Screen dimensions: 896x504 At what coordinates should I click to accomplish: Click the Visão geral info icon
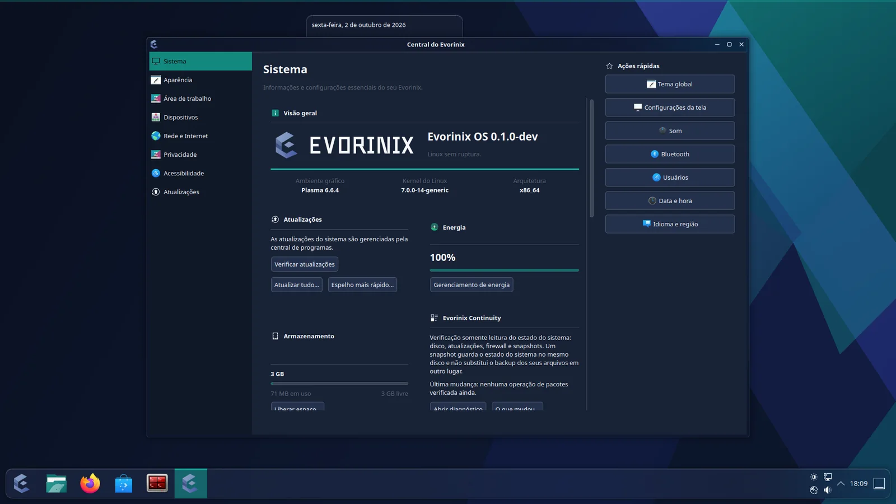[275, 113]
